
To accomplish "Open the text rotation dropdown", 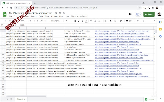I will [121, 21].
